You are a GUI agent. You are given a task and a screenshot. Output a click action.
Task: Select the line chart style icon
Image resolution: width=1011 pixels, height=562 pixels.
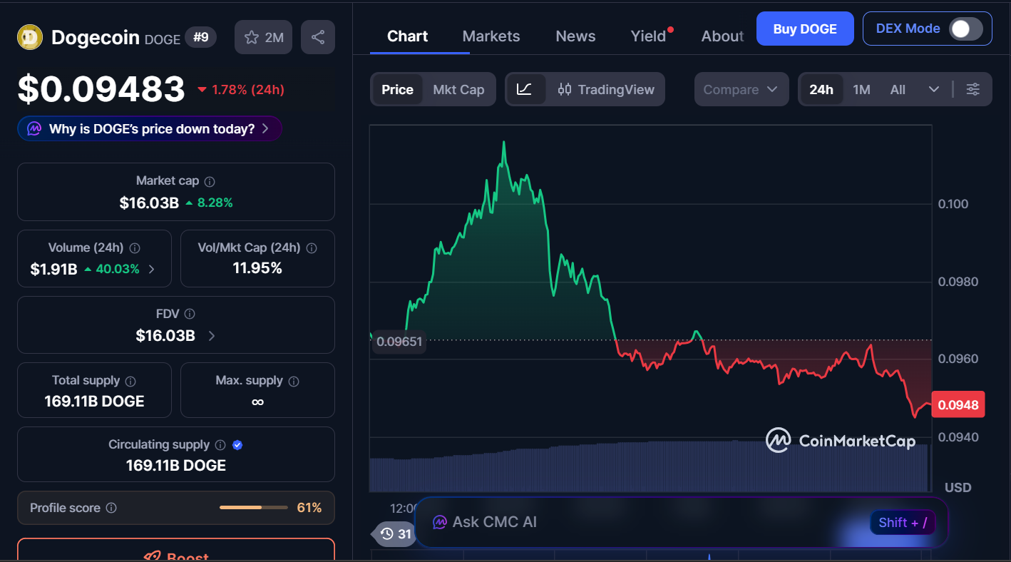[x=526, y=89]
